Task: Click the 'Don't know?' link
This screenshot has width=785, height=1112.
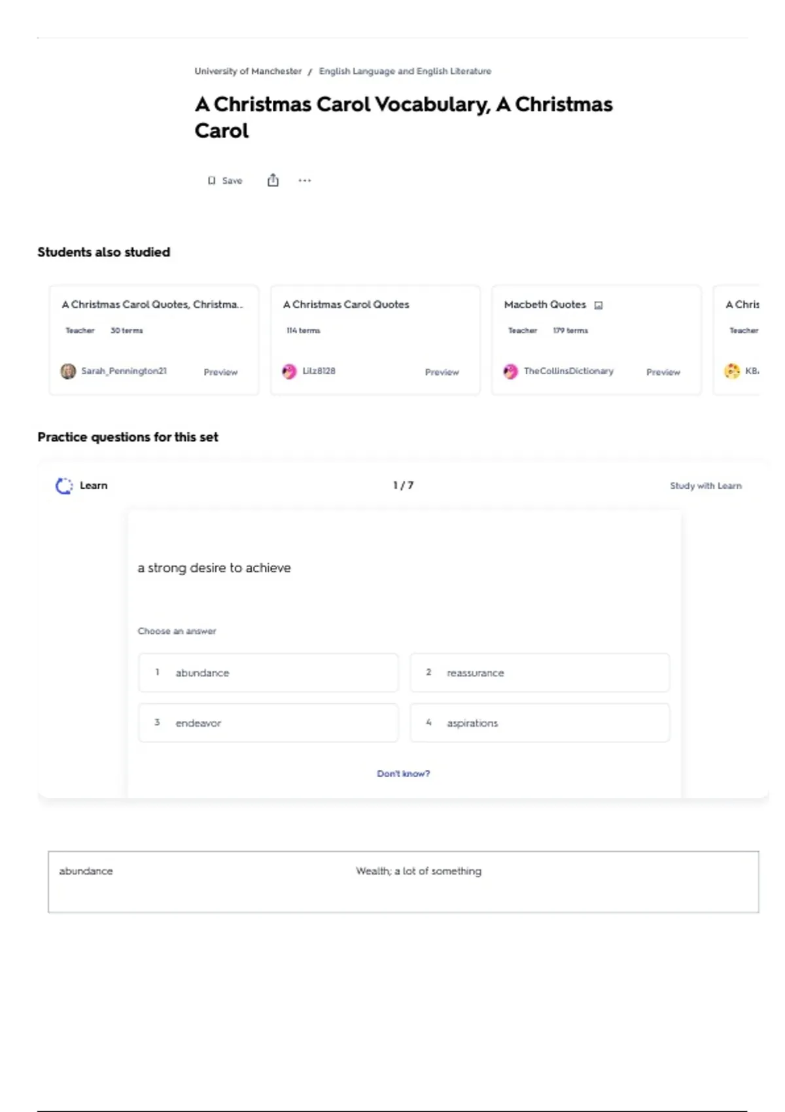Action: click(x=403, y=774)
